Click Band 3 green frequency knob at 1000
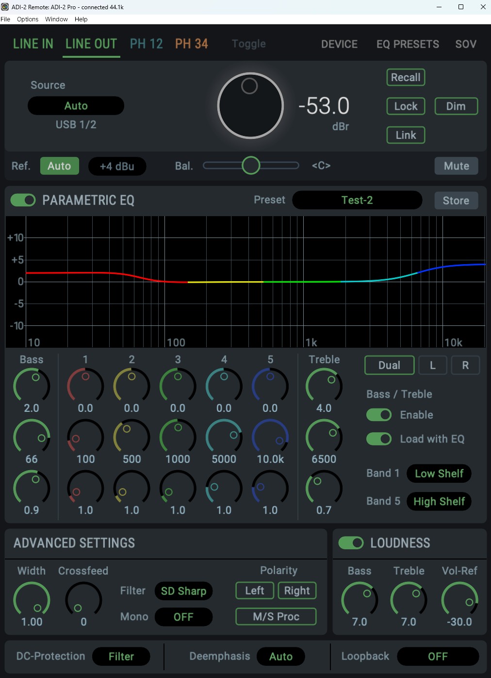Image resolution: width=491 pixels, height=678 pixels. pos(178,437)
